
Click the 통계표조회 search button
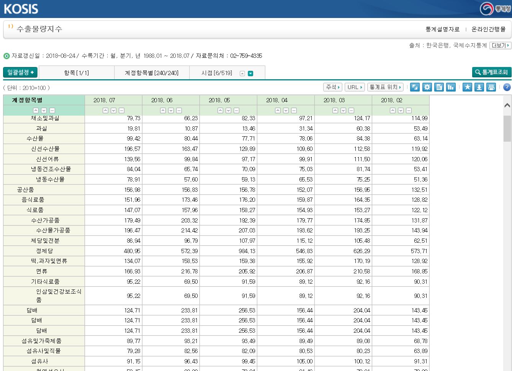(x=491, y=72)
